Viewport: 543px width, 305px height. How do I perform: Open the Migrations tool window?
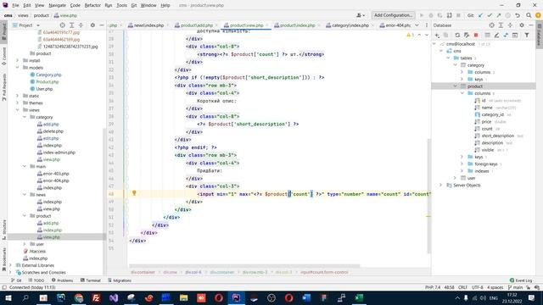click(120, 280)
